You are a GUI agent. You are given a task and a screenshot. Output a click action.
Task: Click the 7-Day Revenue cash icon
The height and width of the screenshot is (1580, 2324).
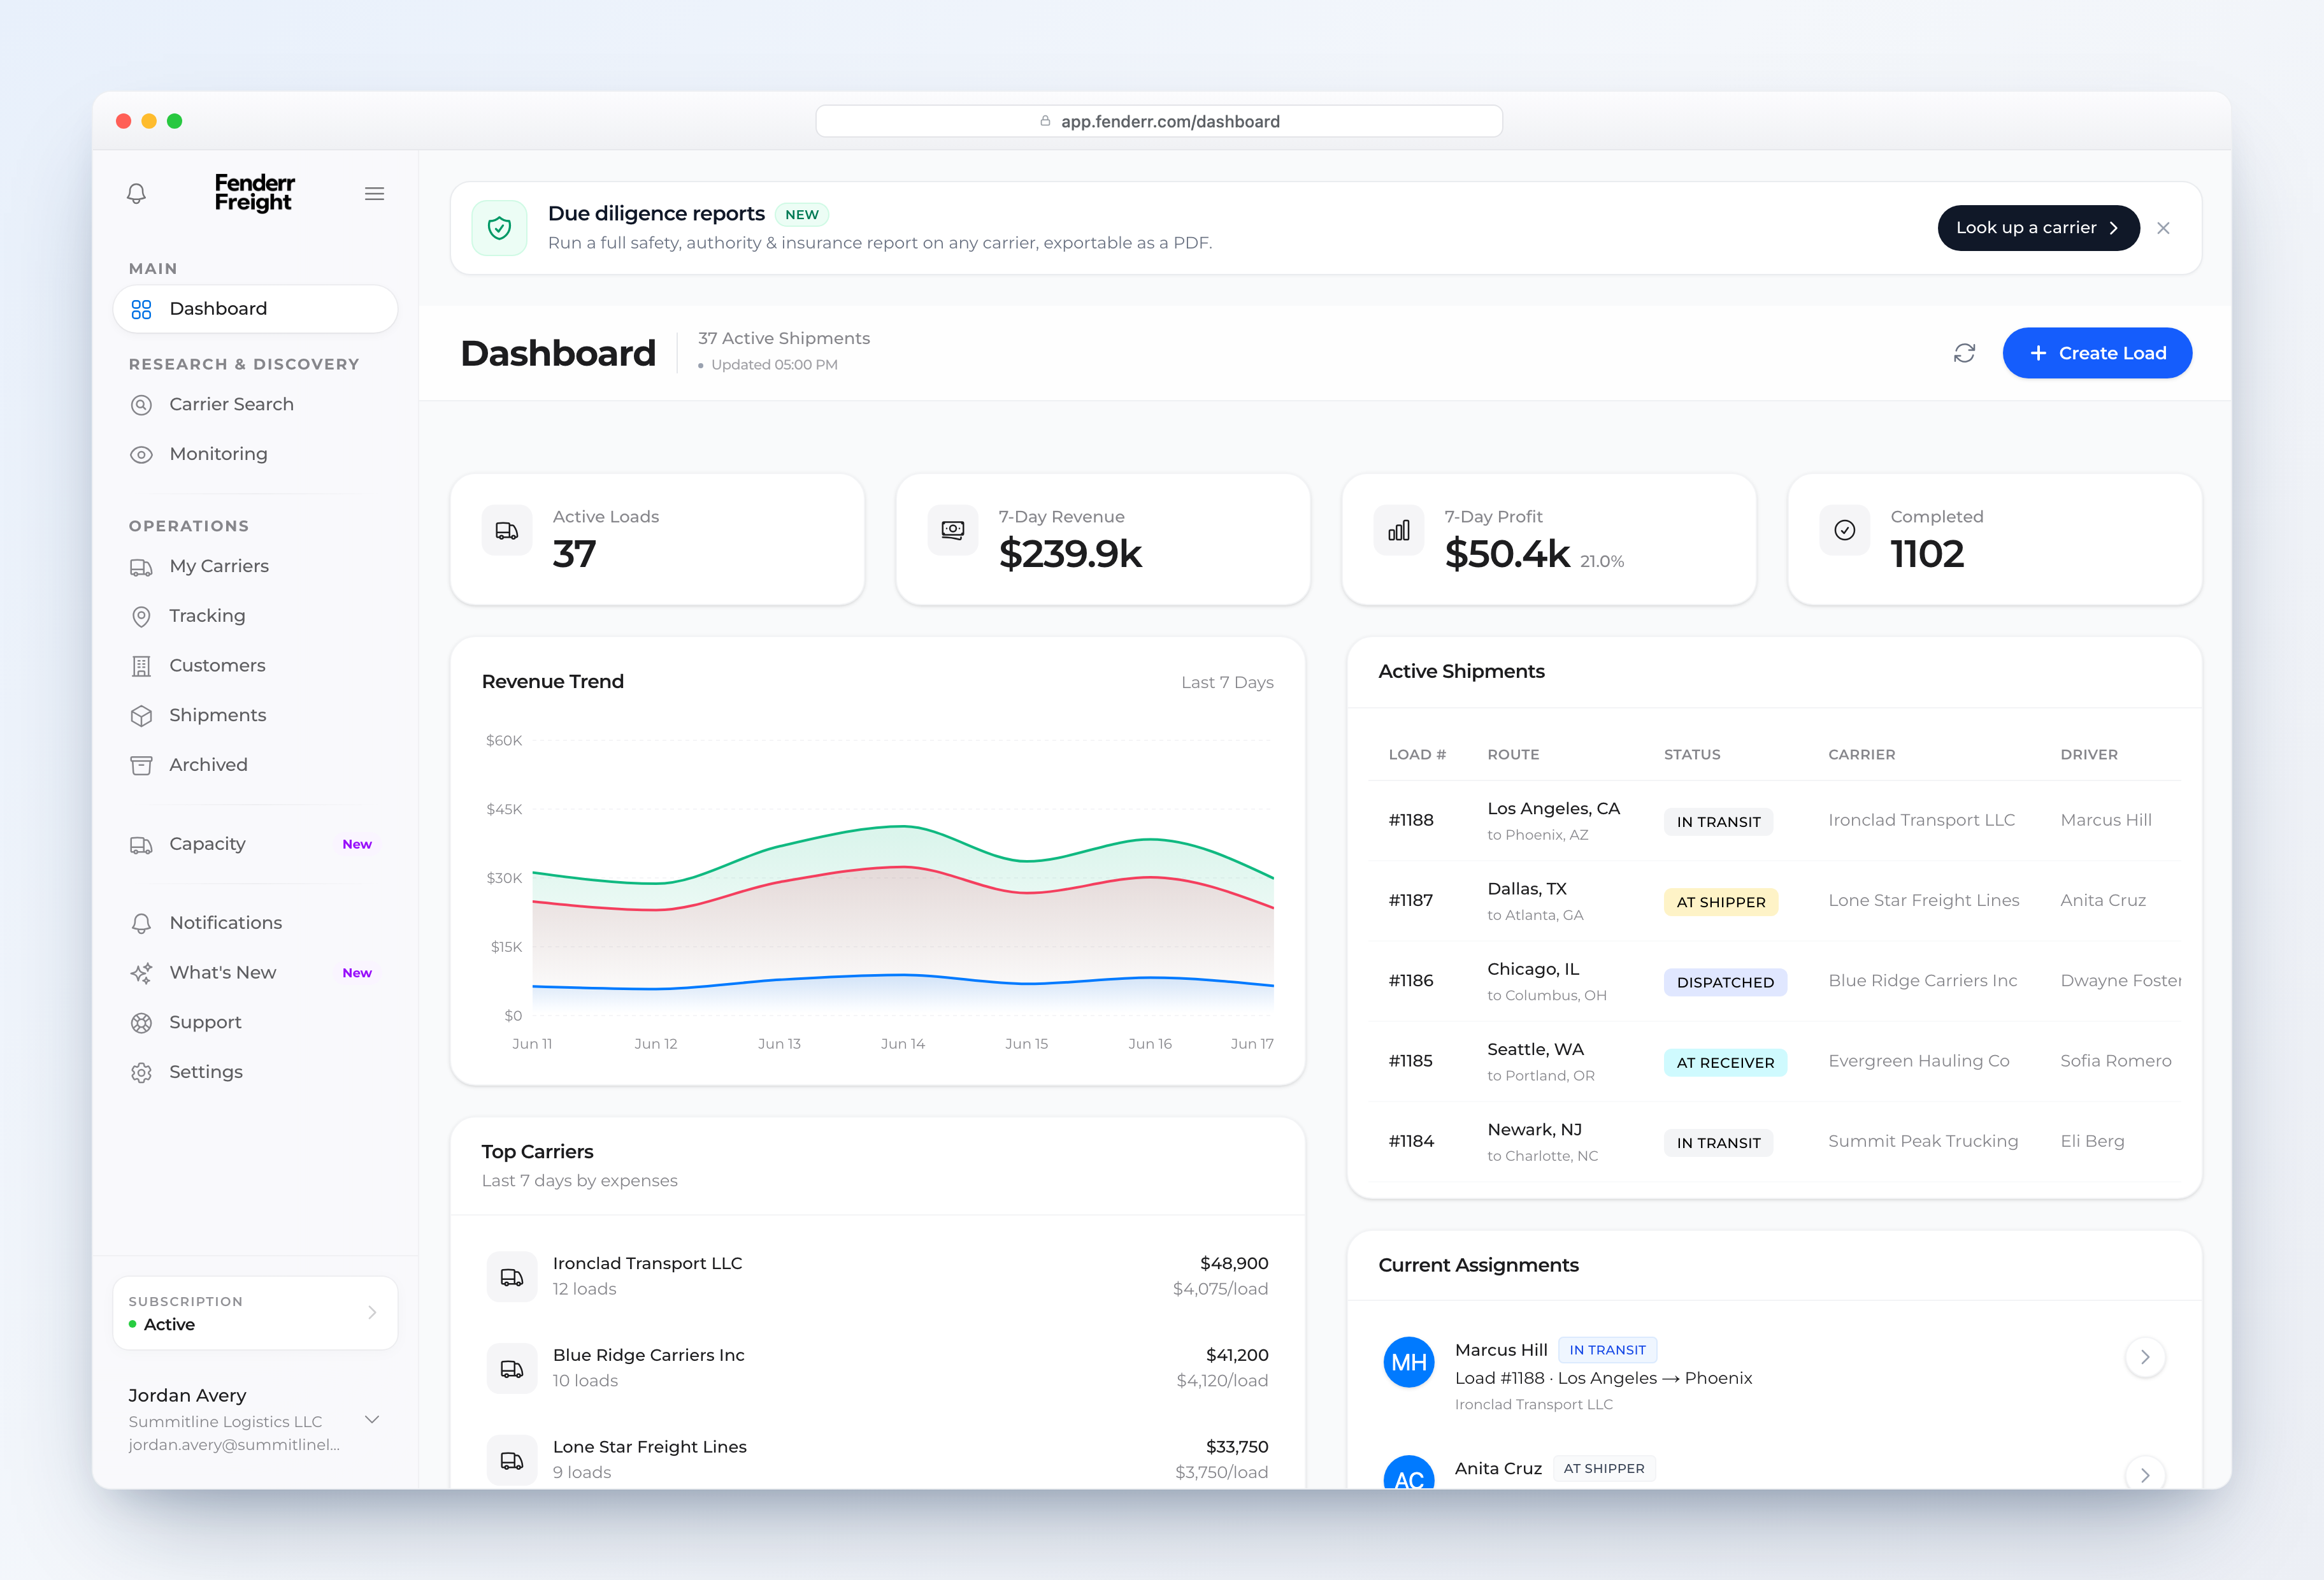click(953, 530)
